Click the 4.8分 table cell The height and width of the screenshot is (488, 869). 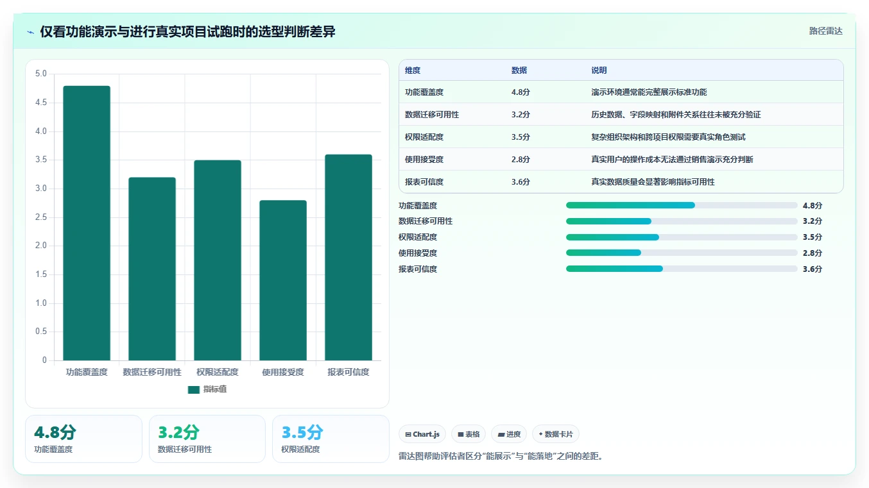(521, 92)
